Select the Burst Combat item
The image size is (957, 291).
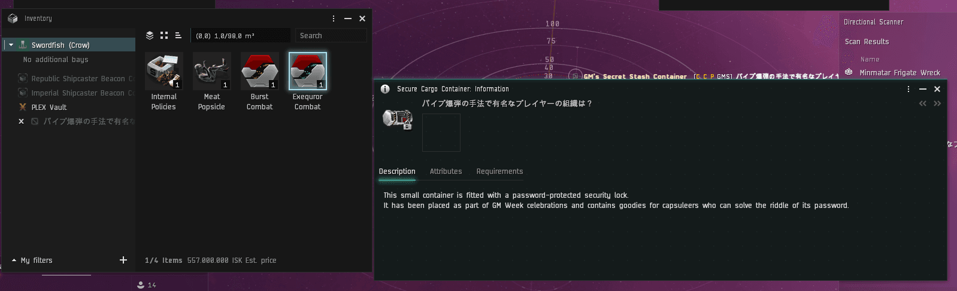[259, 82]
